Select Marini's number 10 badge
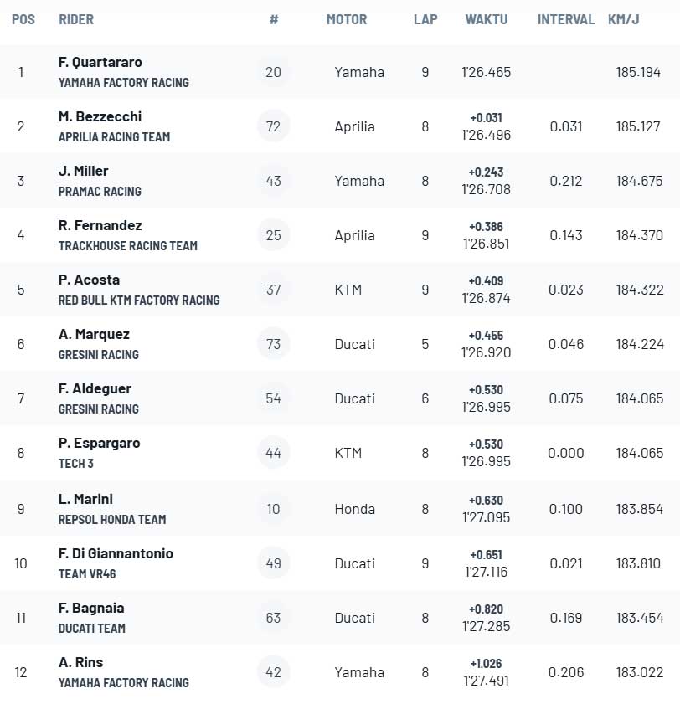 [x=274, y=509]
